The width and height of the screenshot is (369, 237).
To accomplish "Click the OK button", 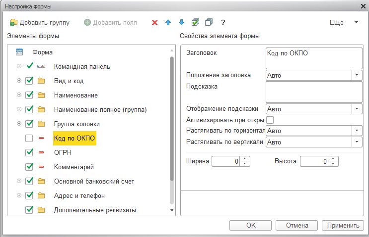I will [x=251, y=225].
